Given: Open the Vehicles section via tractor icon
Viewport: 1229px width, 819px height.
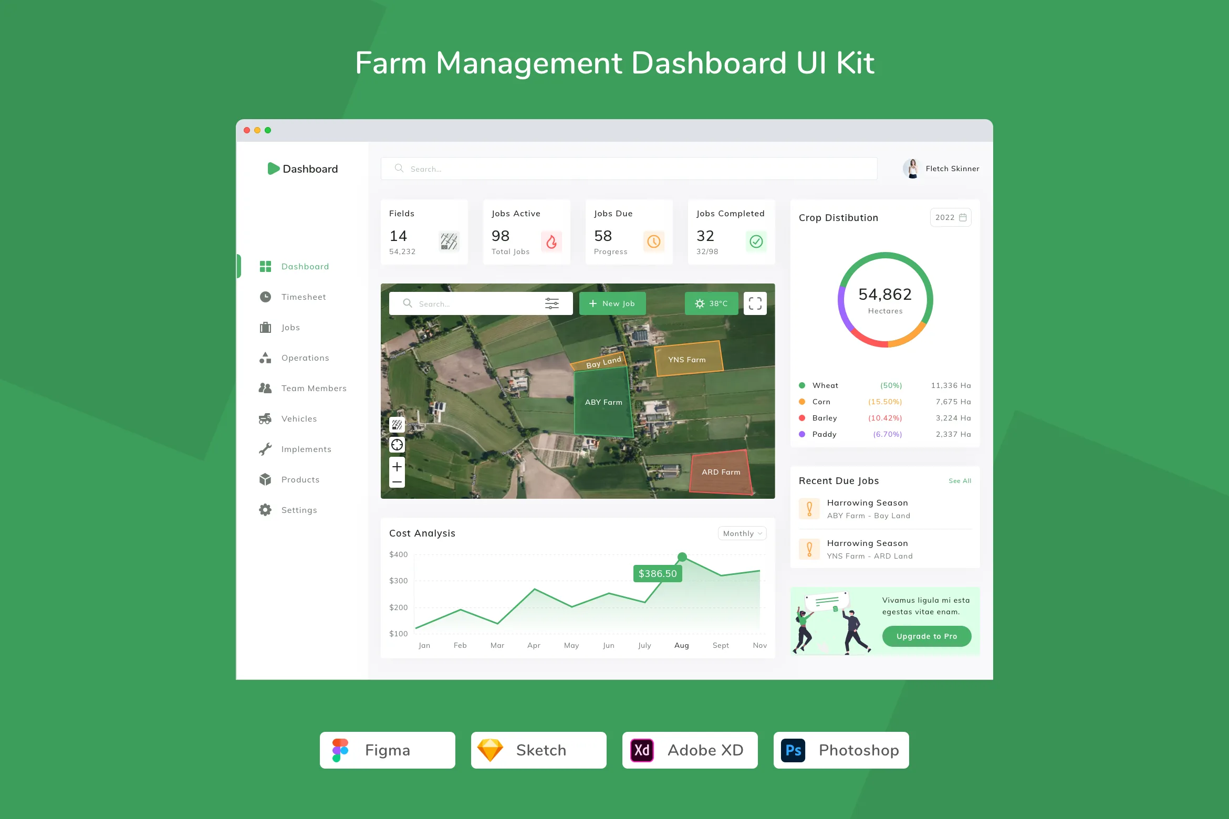Looking at the screenshot, I should tap(266, 418).
